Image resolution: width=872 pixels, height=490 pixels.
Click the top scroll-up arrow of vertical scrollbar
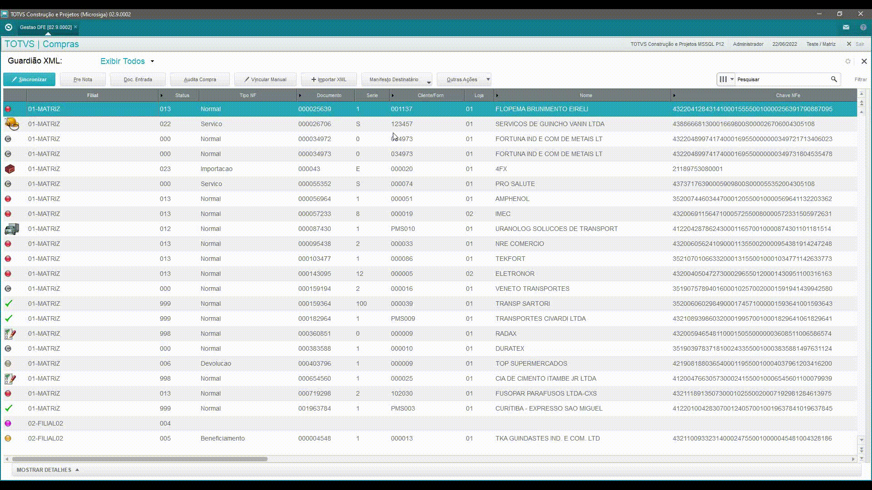click(x=861, y=93)
